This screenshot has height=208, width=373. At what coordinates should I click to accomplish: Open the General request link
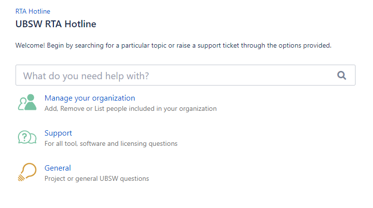[x=58, y=168]
